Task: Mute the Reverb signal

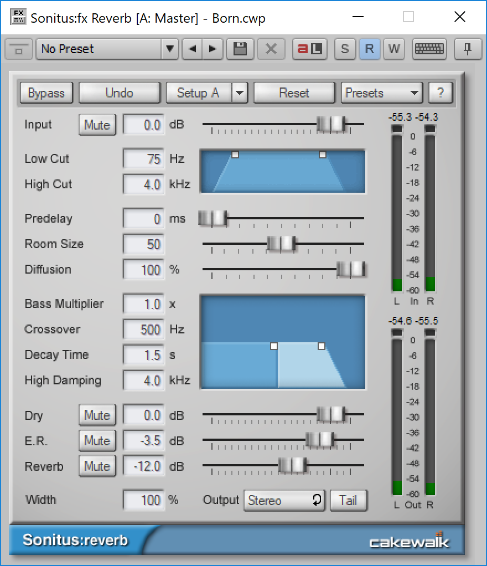Action: coord(97,466)
